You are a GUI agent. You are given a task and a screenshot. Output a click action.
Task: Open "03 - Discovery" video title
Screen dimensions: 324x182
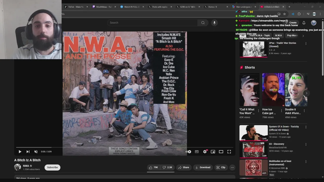pyautogui.click(x=276, y=144)
